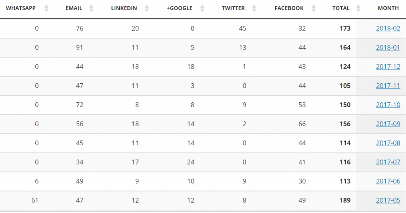The image size is (406, 213).
Task: Open the 2018-01 month link
Action: pyautogui.click(x=388, y=48)
